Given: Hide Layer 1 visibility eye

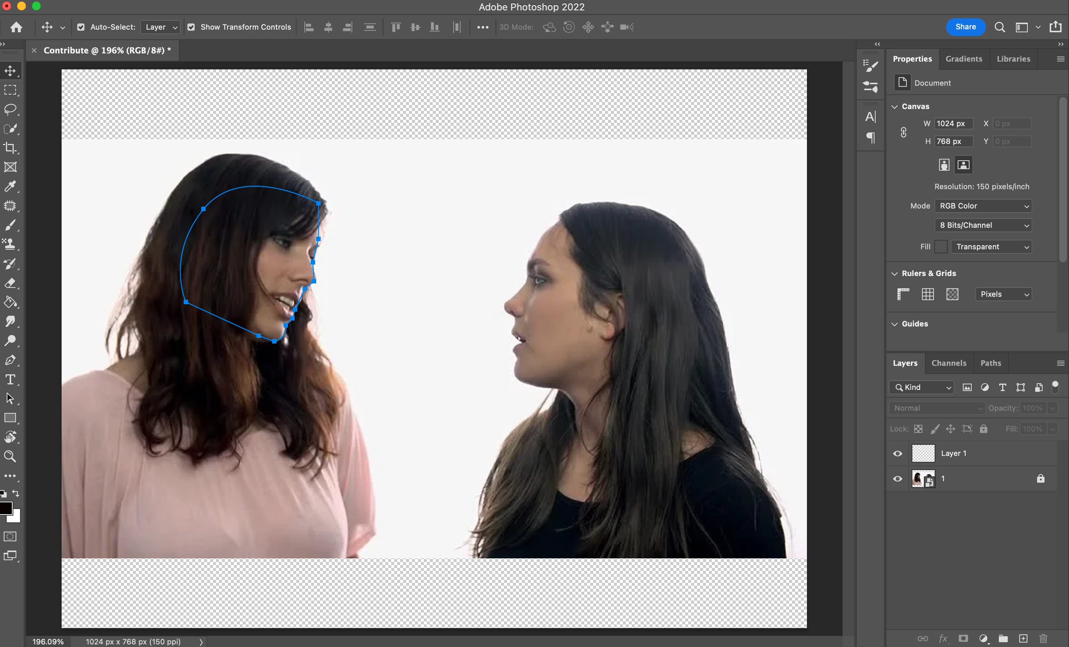Looking at the screenshot, I should tap(898, 454).
